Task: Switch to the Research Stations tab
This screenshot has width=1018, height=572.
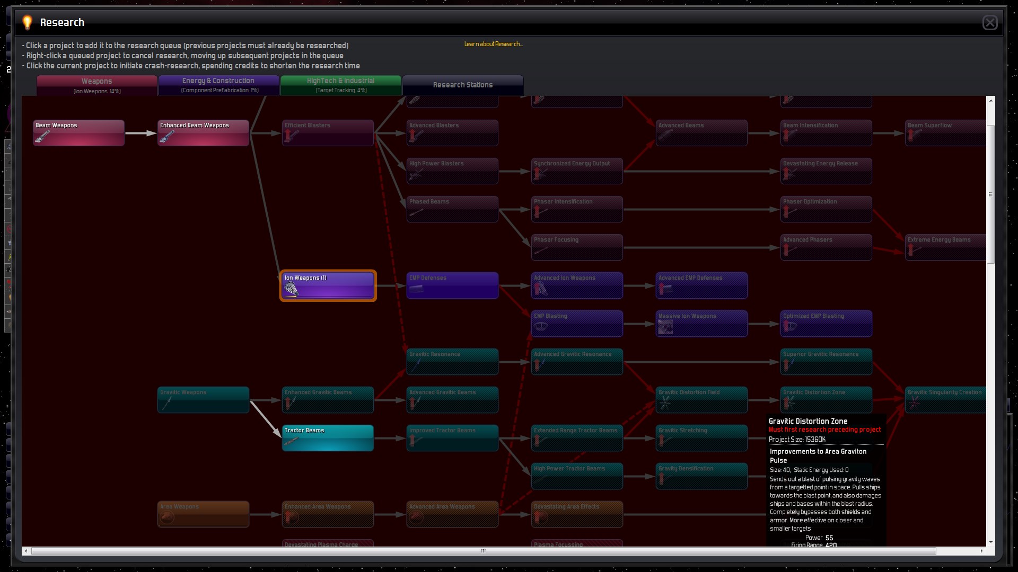Action: pos(462,85)
